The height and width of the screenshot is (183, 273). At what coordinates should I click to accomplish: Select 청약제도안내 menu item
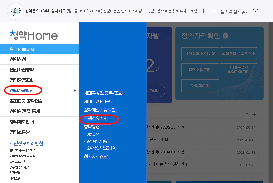pyautogui.click(x=39, y=122)
